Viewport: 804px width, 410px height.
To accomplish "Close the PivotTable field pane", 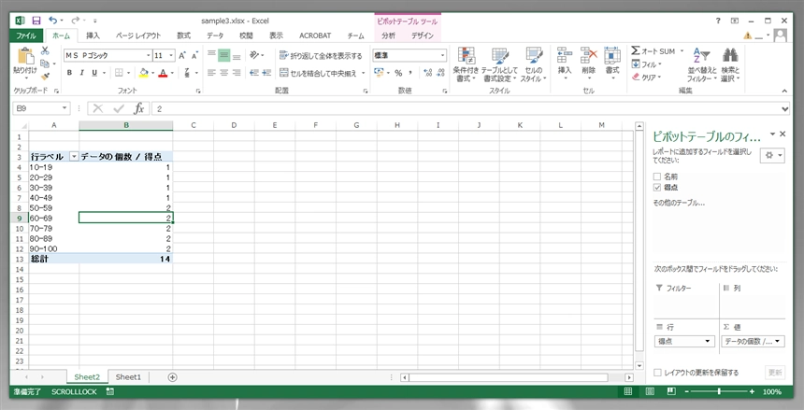I will (x=782, y=134).
